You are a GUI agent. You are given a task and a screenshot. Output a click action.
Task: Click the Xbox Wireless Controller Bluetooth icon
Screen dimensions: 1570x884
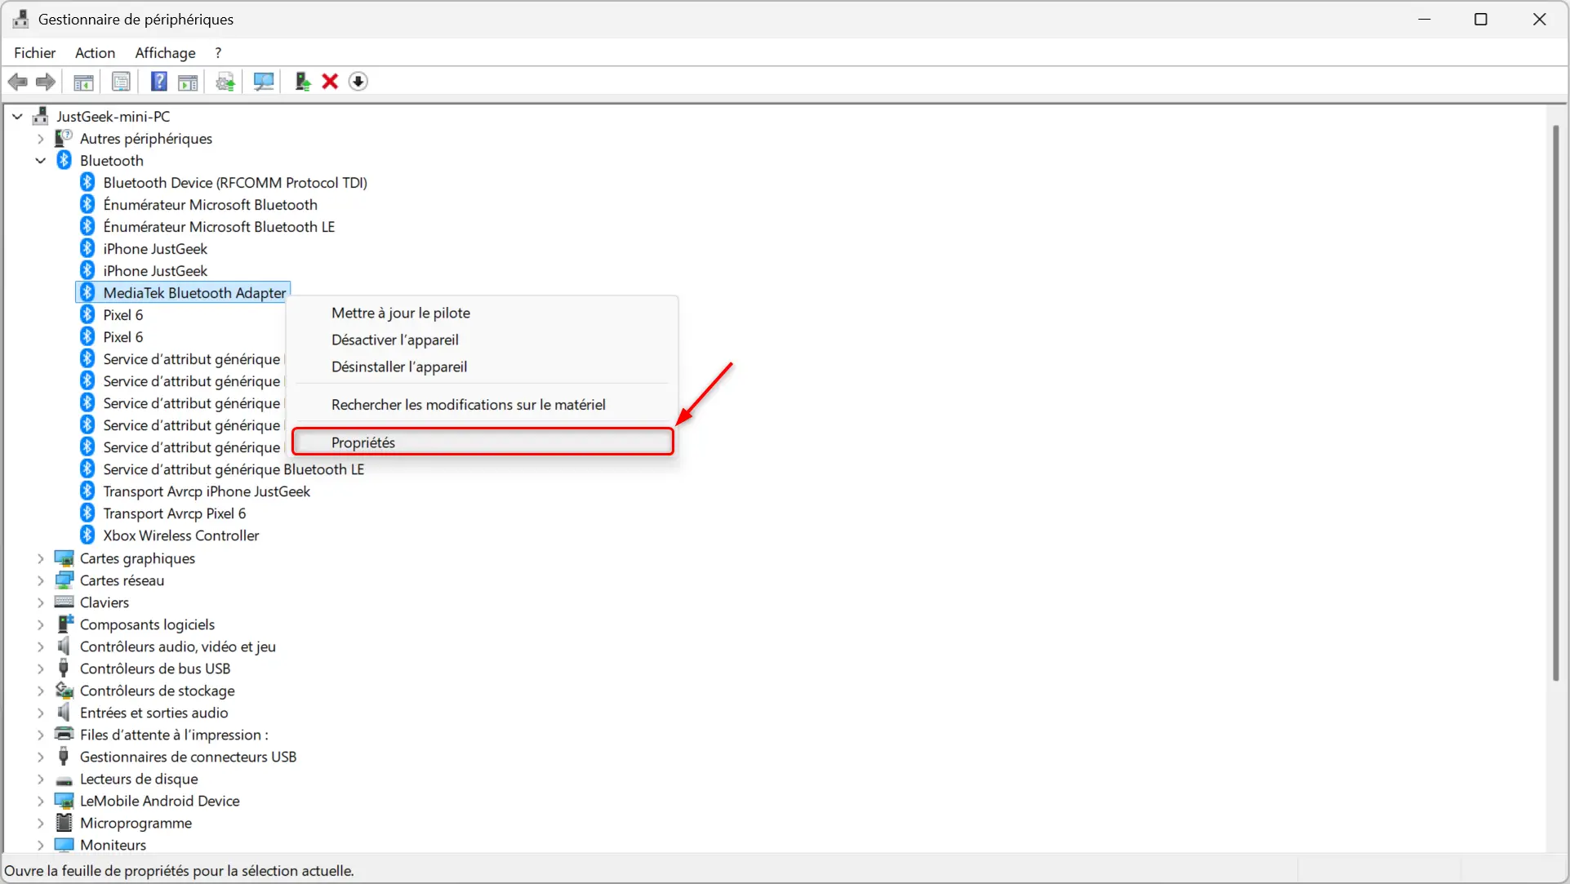click(87, 535)
